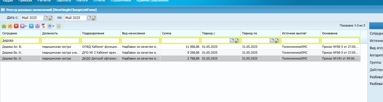Sort by 'Период по' column header

click(260, 33)
